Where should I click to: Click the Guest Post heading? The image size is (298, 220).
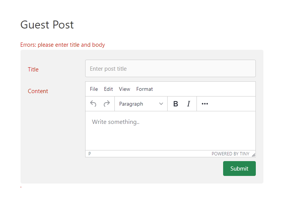47,25
